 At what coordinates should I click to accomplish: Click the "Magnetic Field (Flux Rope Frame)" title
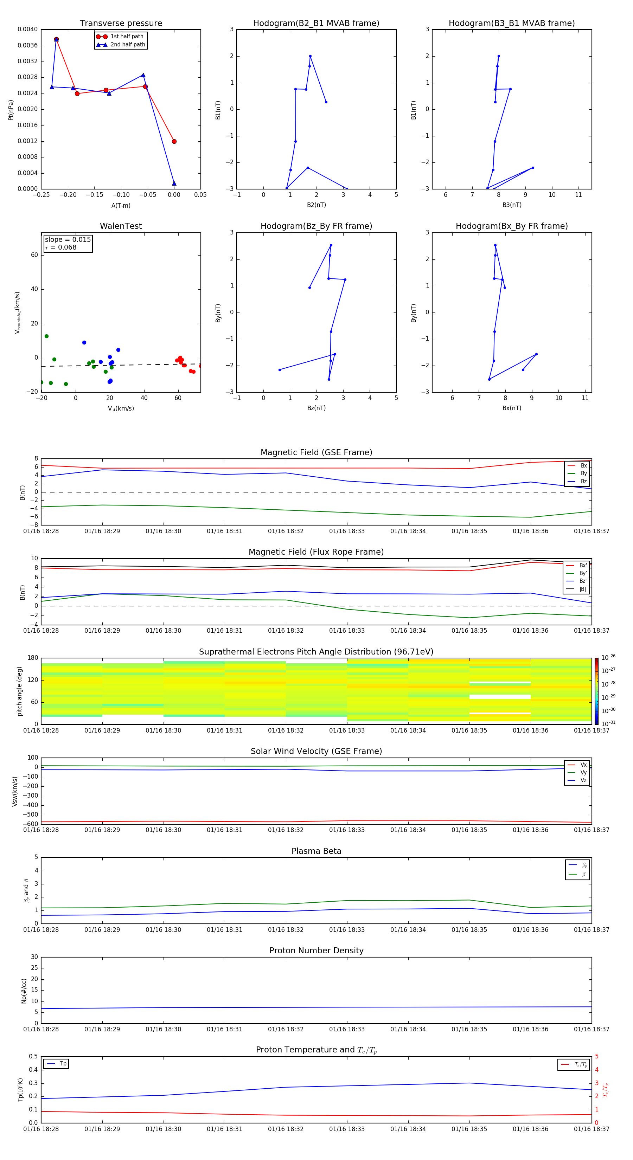[316, 552]
